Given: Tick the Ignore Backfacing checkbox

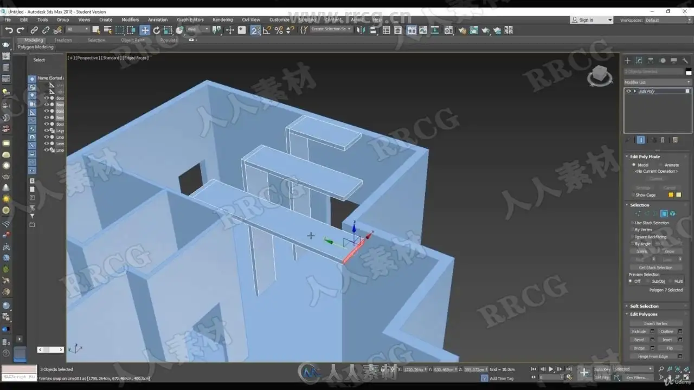Looking at the screenshot, I should pos(633,237).
